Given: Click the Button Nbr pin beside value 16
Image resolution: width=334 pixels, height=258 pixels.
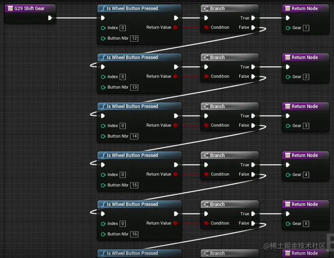Looking at the screenshot, I should click(103, 234).
